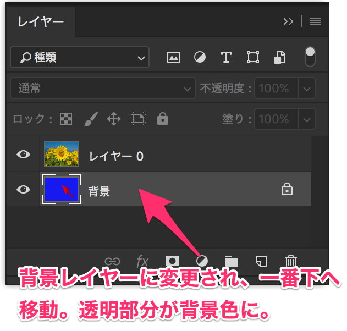
Task: Filter for pixel layers icon
Action: [x=174, y=57]
